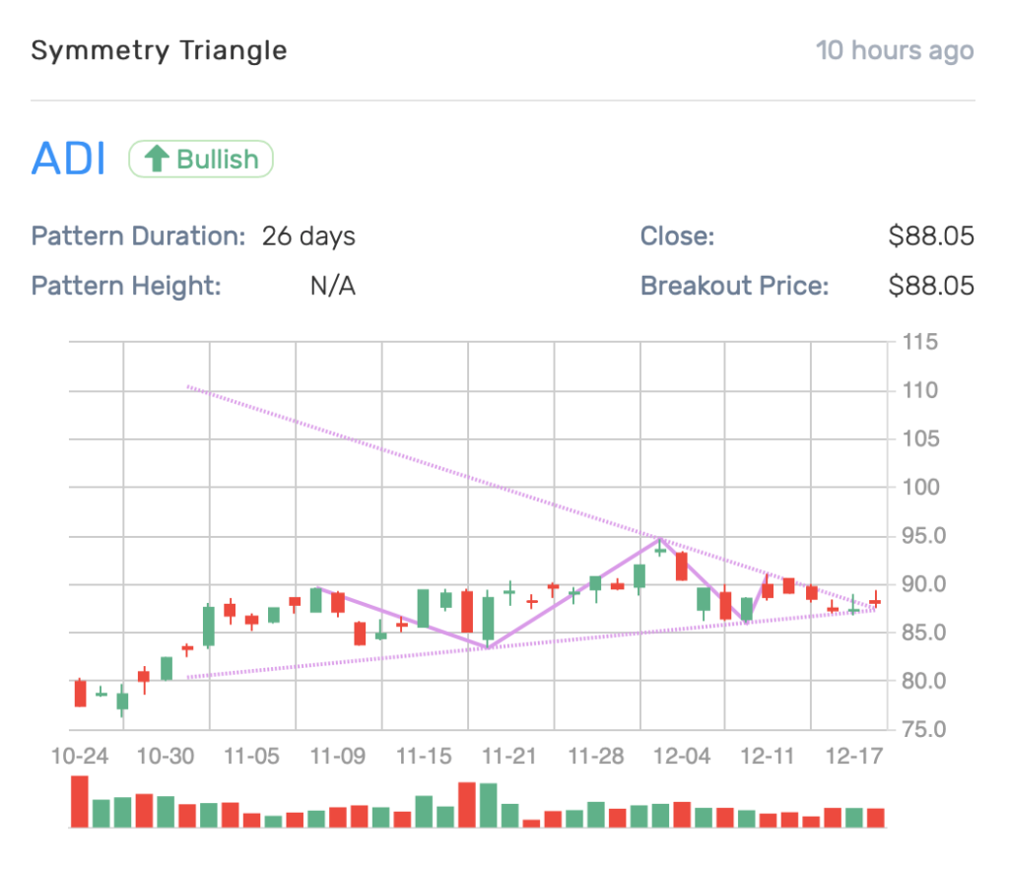Click the green up arrow icon
Viewport: 1009px width, 869px height.
(x=158, y=159)
